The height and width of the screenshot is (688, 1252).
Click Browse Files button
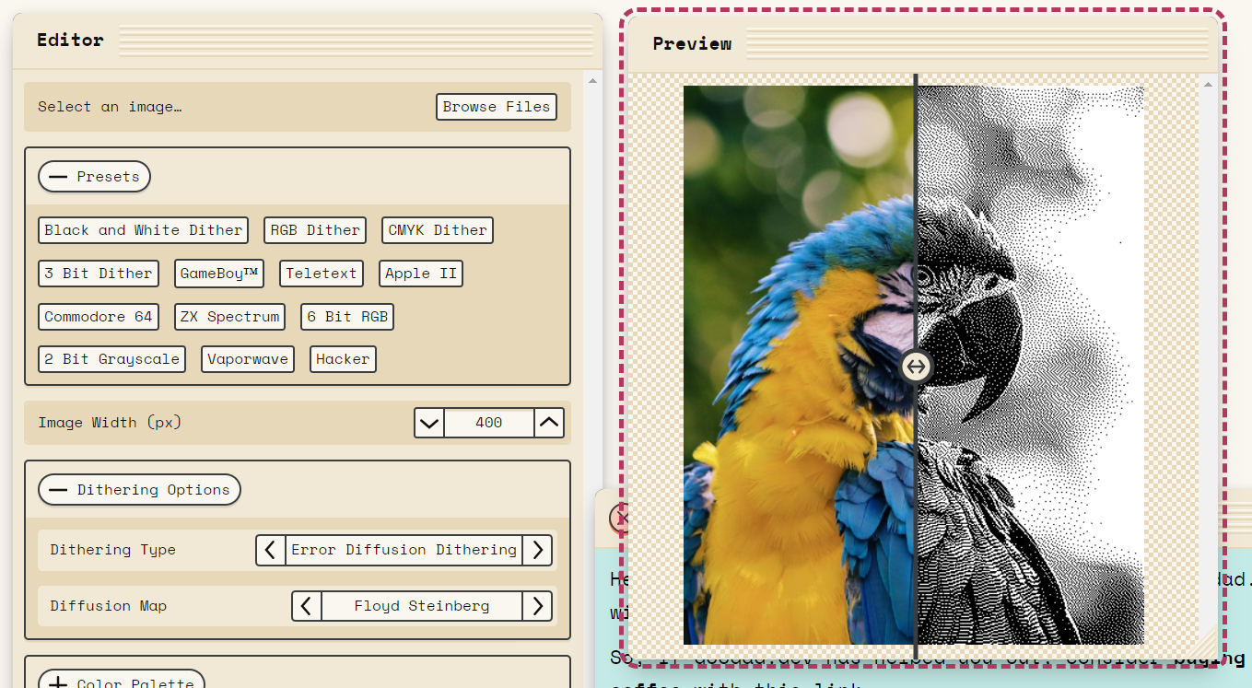[x=496, y=107]
